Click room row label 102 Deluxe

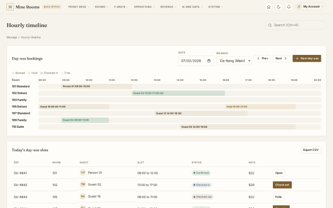(20, 93)
